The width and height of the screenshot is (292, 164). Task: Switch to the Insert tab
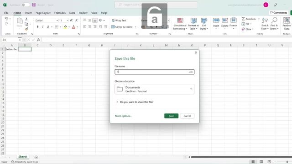pos(28,13)
